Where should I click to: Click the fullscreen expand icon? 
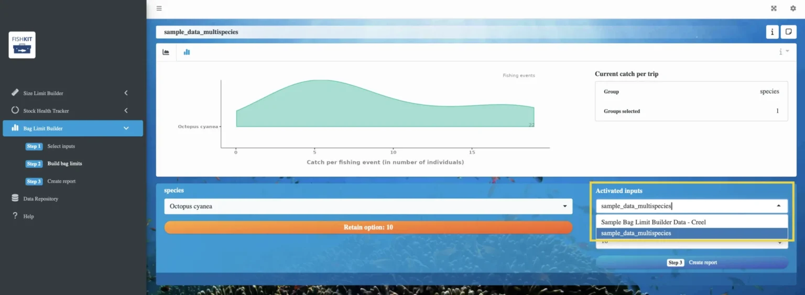click(774, 8)
